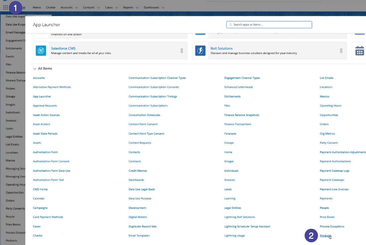The width and height of the screenshot is (366, 245).
Task: Open the Campaigns link
Action: [x=40, y=208]
